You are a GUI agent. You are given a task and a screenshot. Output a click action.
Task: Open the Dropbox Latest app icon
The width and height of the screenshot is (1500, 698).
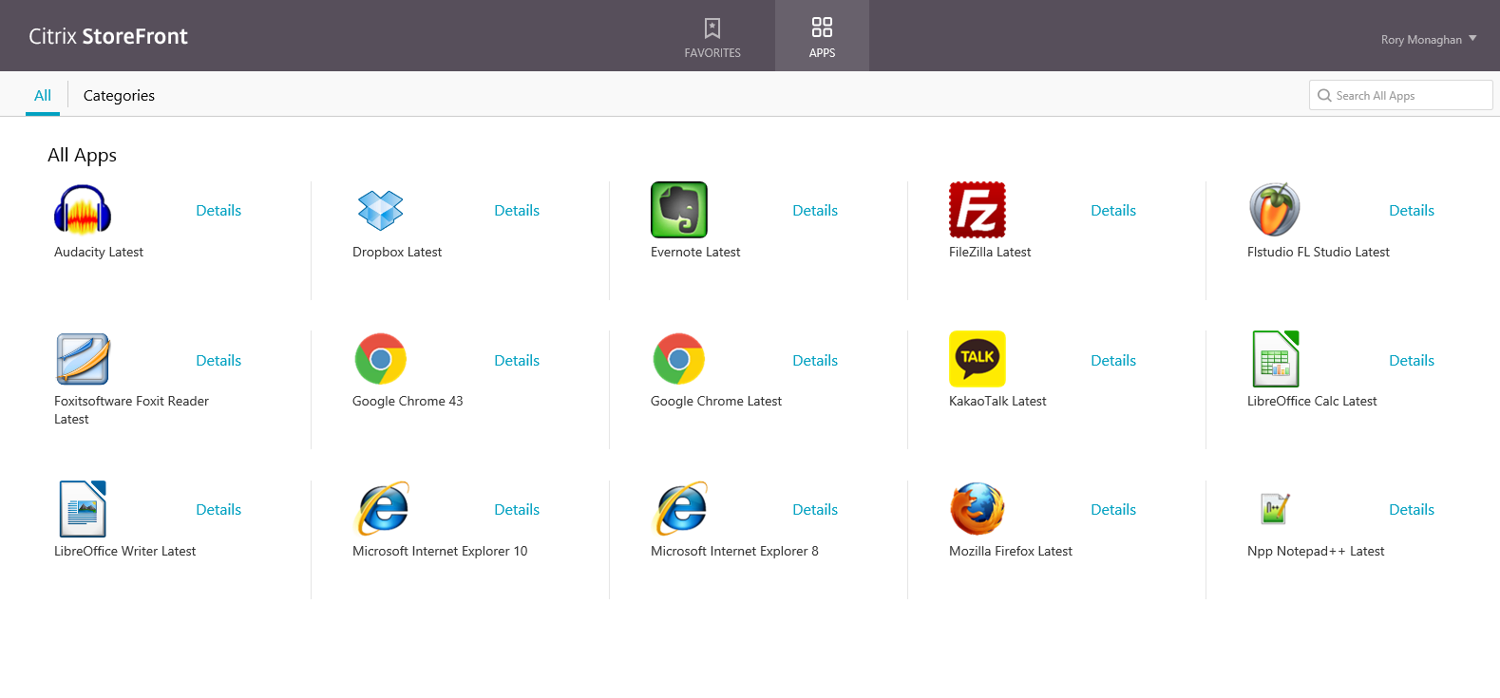[381, 210]
